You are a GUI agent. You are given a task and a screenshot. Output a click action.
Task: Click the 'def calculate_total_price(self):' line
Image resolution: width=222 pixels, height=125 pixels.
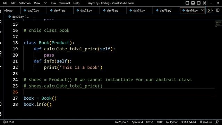coord(74,49)
